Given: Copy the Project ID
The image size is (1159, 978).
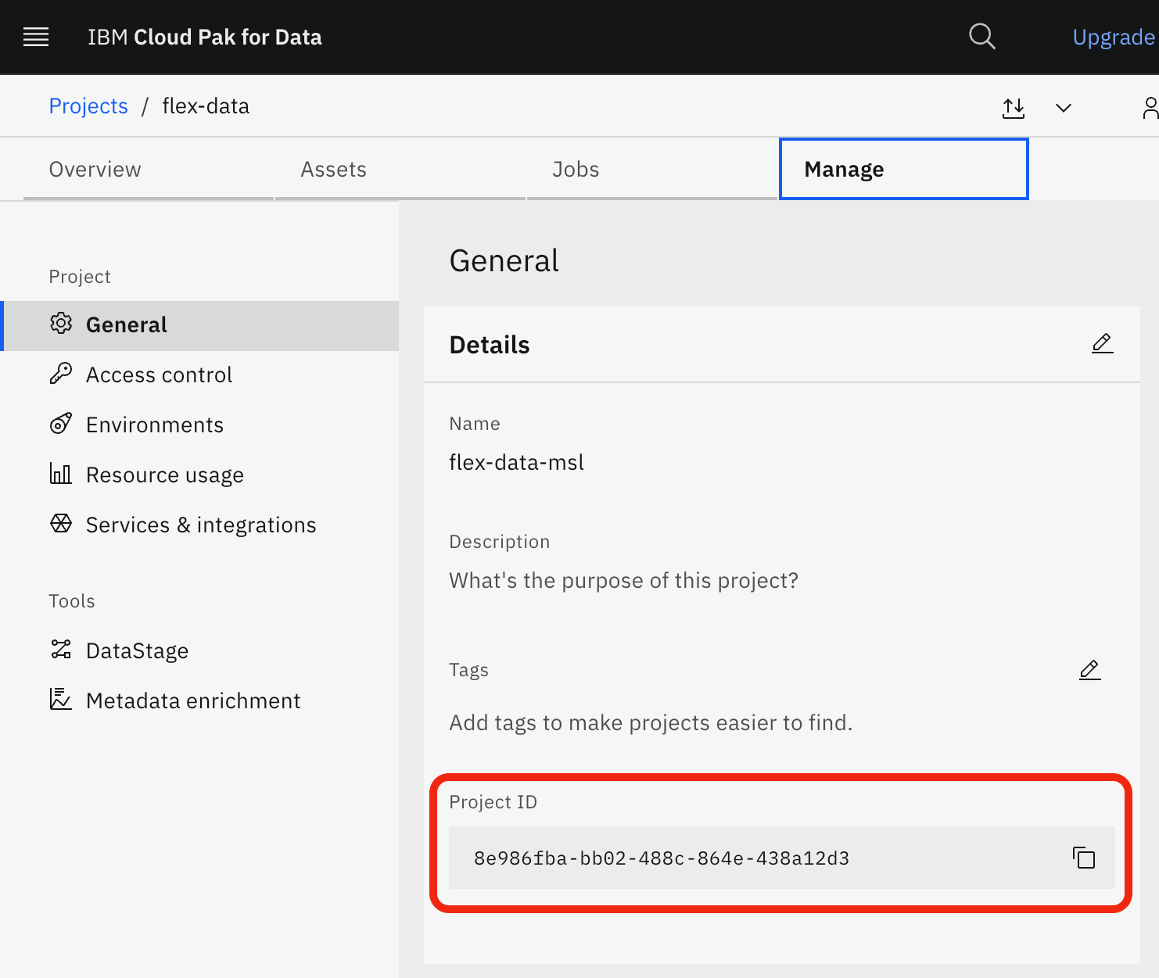Looking at the screenshot, I should [x=1085, y=858].
